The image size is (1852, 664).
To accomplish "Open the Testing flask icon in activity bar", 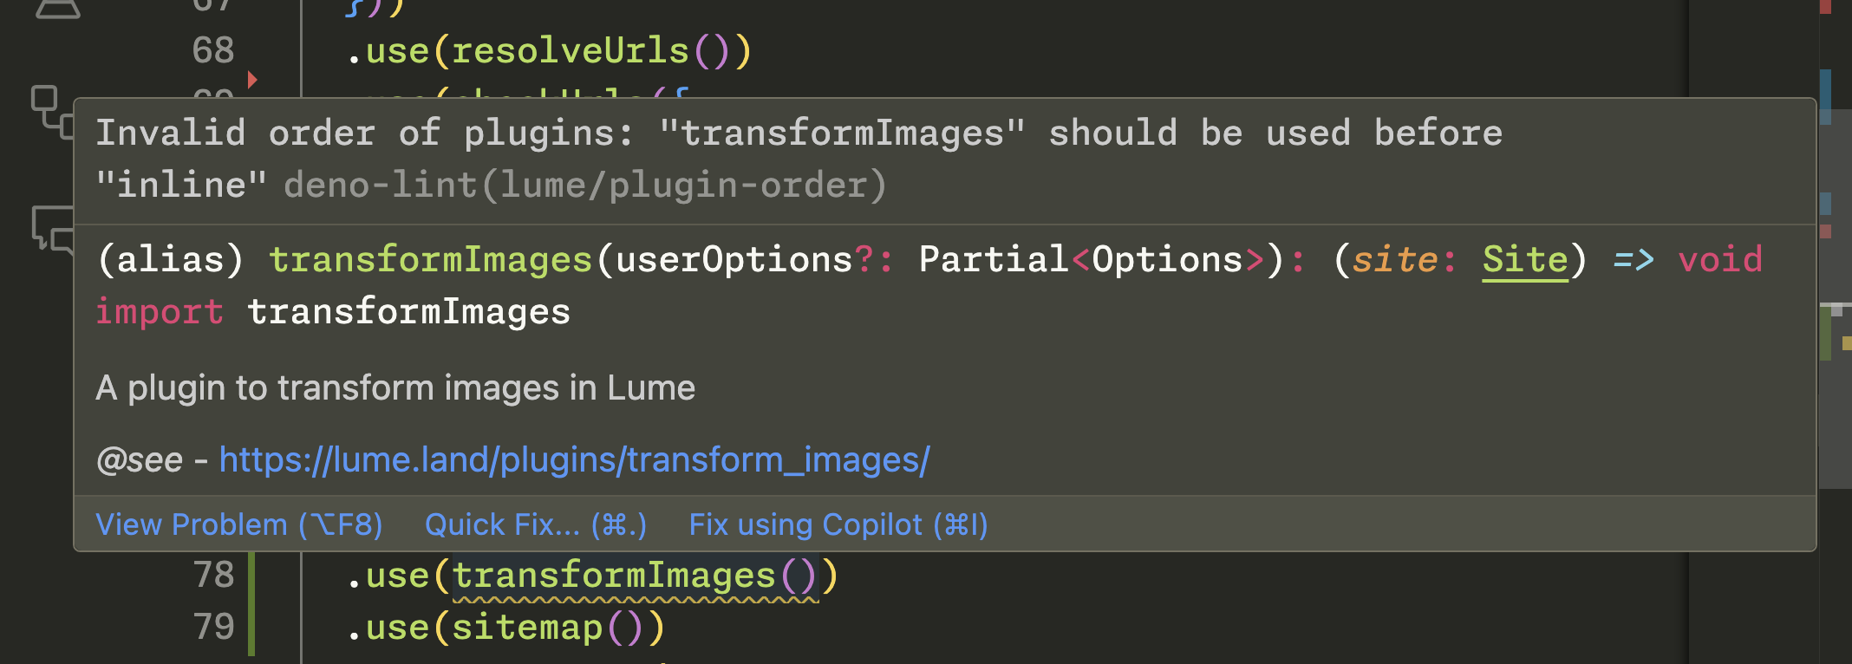I will (57, 7).
